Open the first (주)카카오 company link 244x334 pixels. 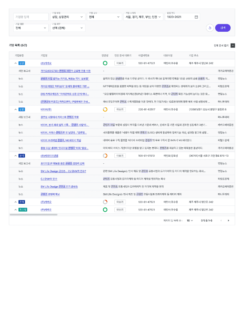point(46,63)
